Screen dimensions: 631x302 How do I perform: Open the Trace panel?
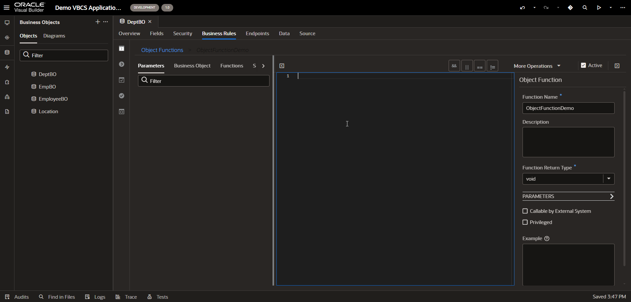[126, 297]
